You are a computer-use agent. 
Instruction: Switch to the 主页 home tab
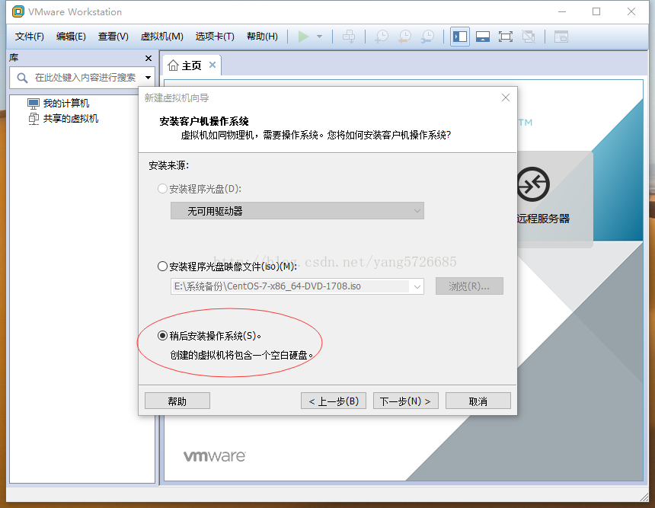pyautogui.click(x=190, y=65)
